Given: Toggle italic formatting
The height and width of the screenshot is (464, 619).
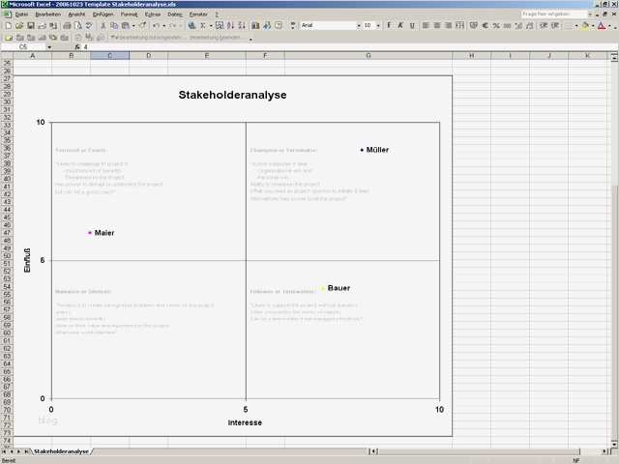Looking at the screenshot, I should tap(400, 26).
